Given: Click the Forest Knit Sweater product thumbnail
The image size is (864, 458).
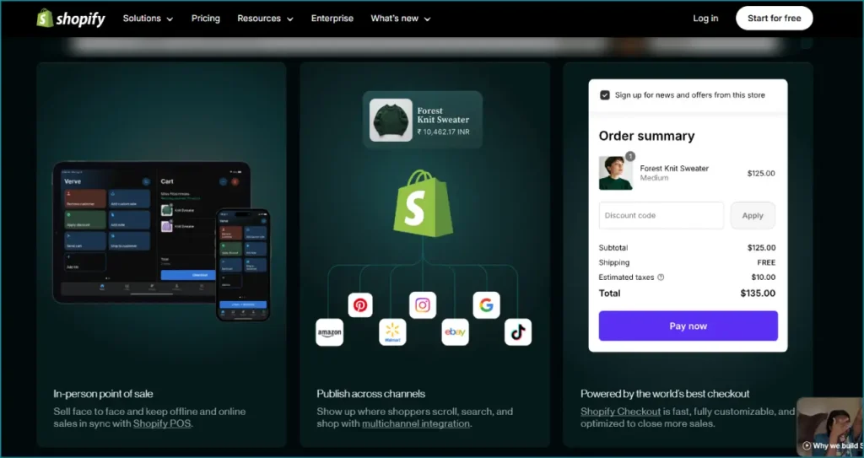Looking at the screenshot, I should [x=391, y=120].
